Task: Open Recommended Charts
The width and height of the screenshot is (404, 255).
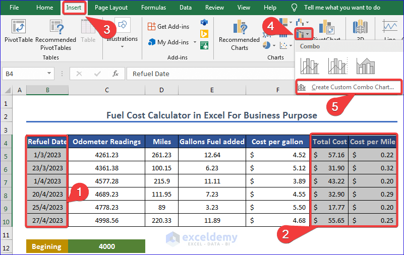Action: click(x=240, y=35)
